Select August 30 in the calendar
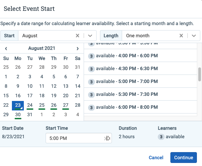 (x=18, y=115)
